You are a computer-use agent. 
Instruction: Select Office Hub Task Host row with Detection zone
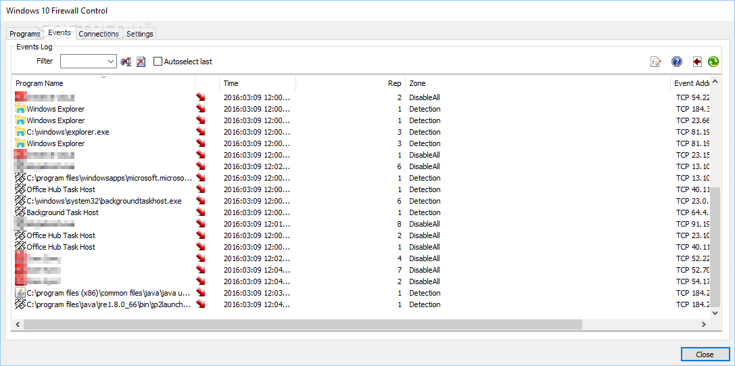pos(61,189)
